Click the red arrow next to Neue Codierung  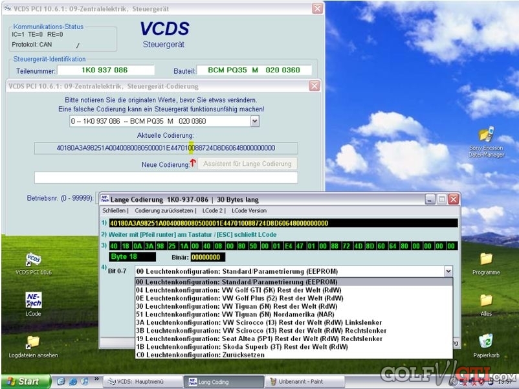point(193,164)
